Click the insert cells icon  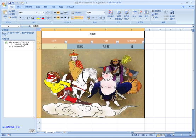[134, 12]
